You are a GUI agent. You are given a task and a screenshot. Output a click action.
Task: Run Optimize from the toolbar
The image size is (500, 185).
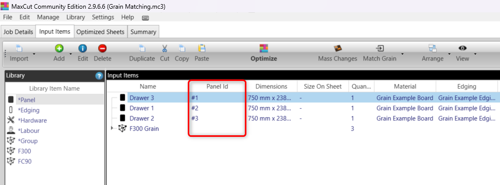tap(264, 53)
